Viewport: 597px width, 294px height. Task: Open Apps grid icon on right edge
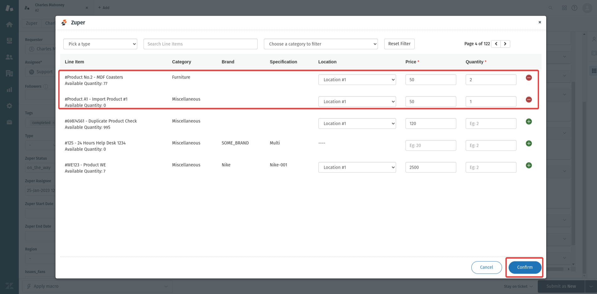pyautogui.click(x=594, y=71)
